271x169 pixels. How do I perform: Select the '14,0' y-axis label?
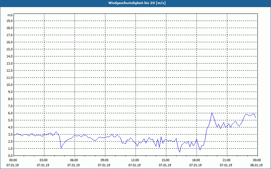click(x=10, y=56)
